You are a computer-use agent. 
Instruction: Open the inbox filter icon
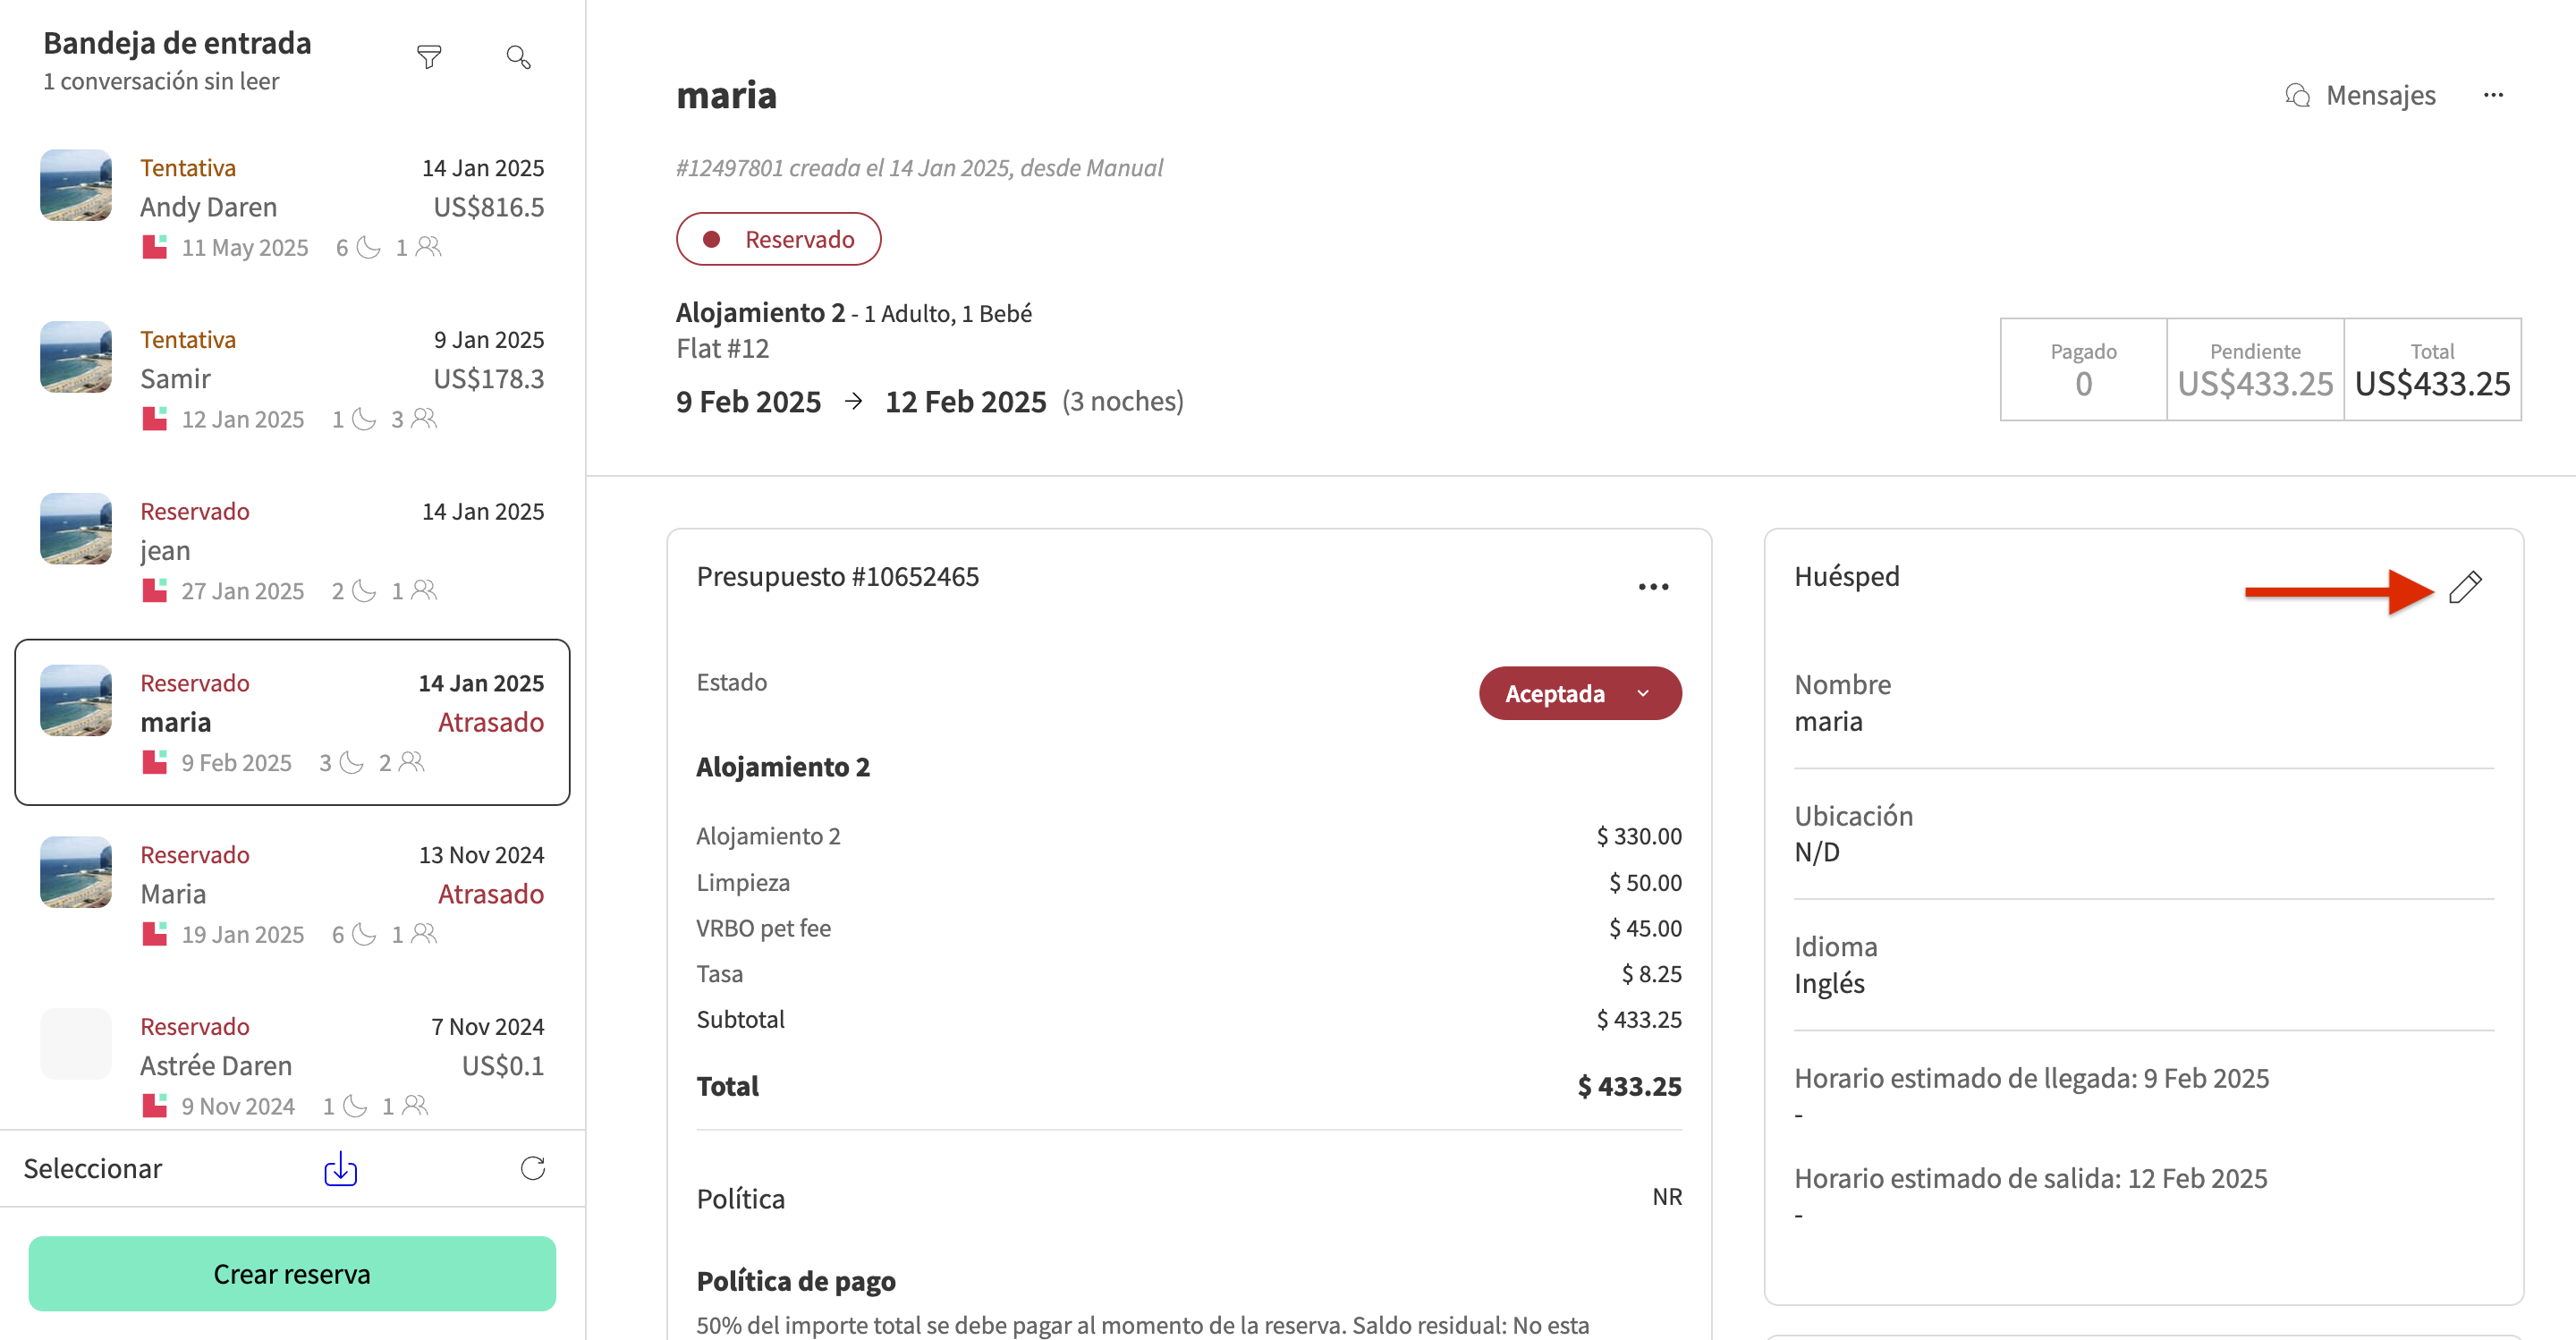pos(429,58)
